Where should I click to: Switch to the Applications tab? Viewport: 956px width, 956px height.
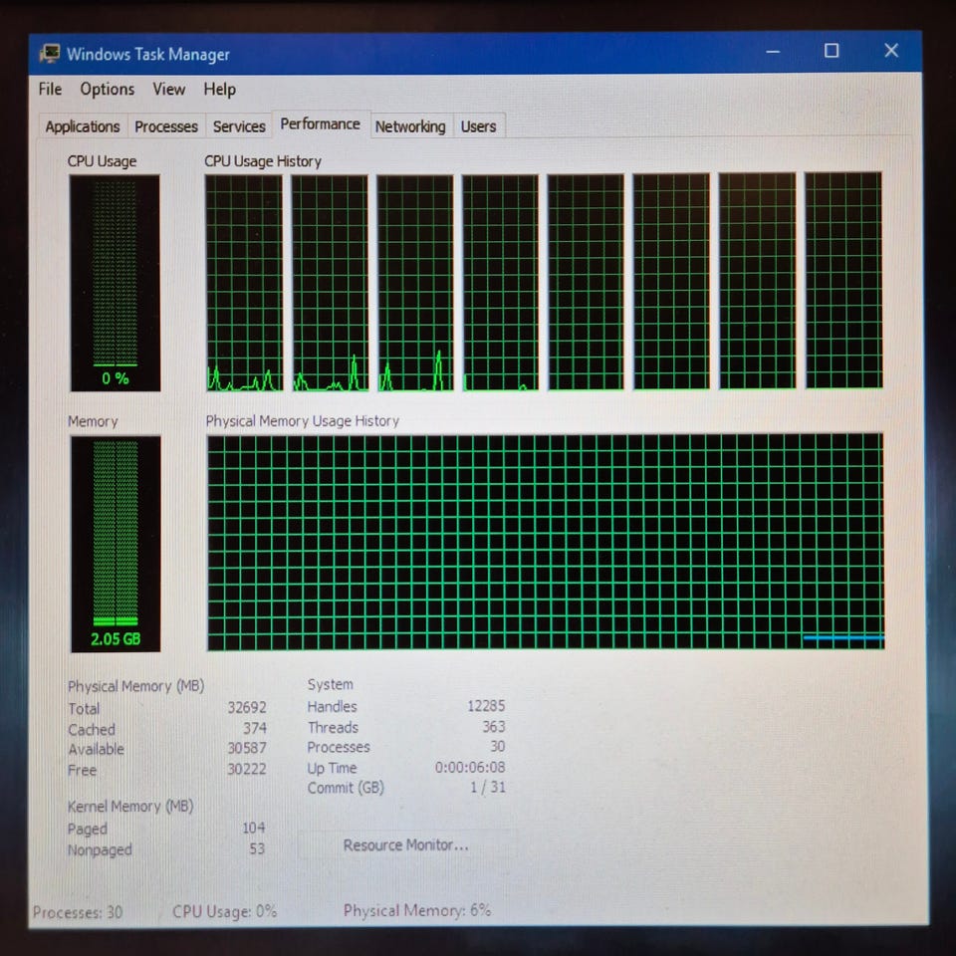[x=83, y=126]
